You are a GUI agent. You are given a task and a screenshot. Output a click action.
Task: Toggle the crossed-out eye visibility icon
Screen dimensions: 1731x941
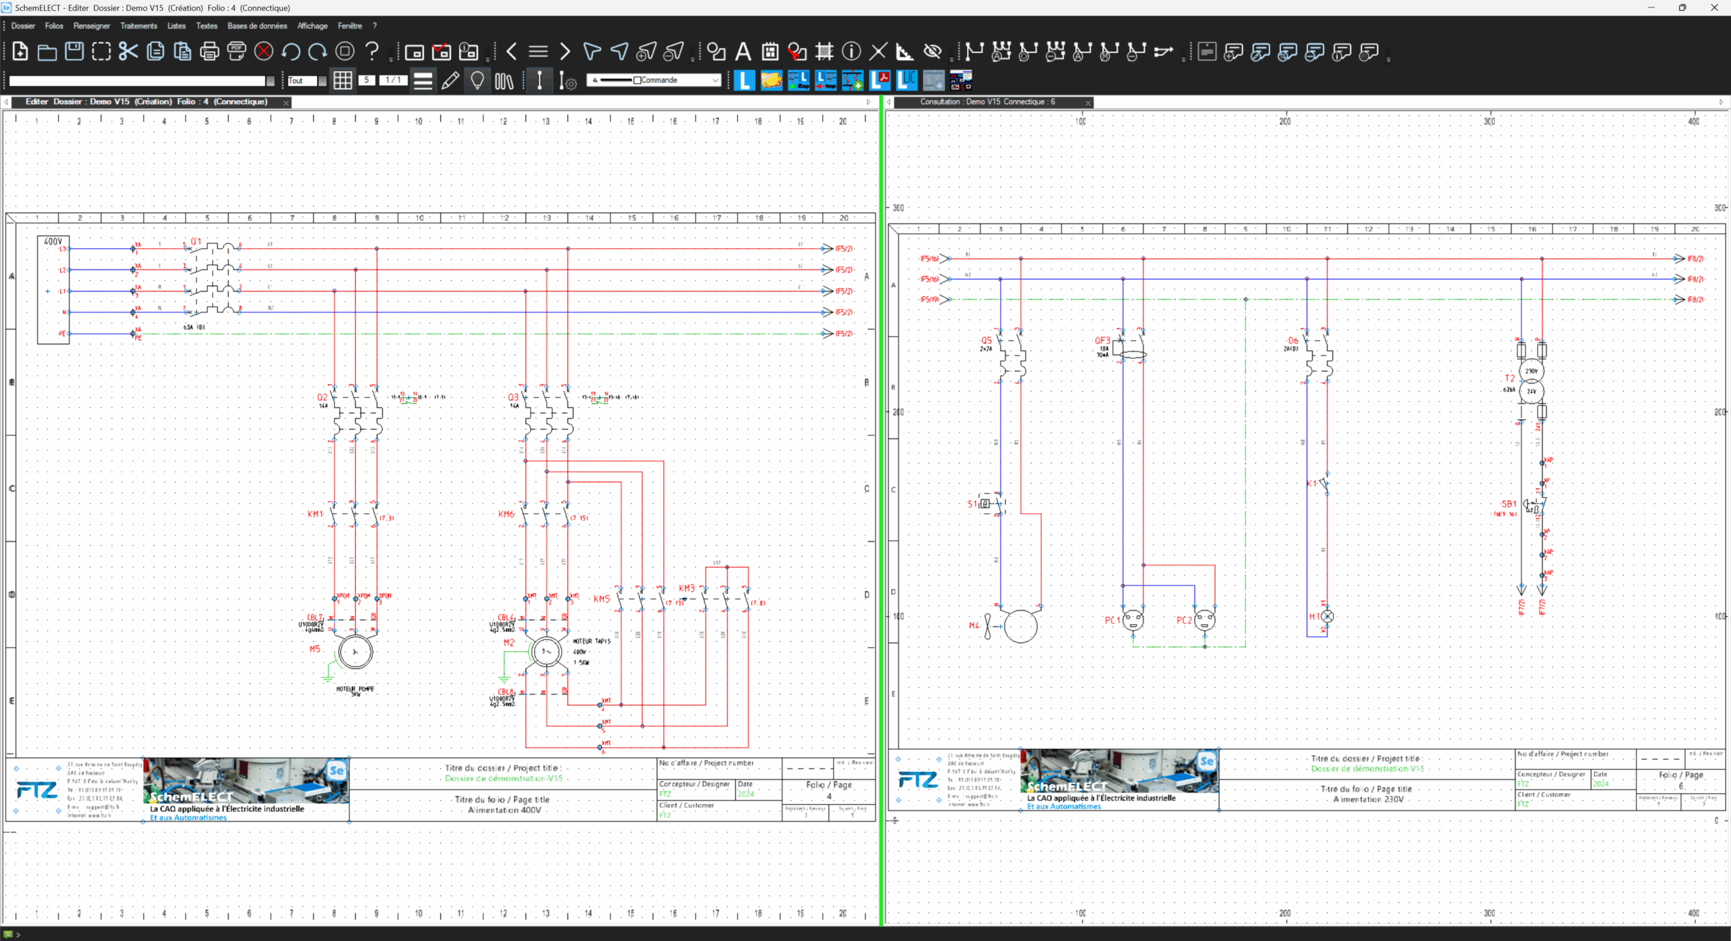[x=932, y=51]
